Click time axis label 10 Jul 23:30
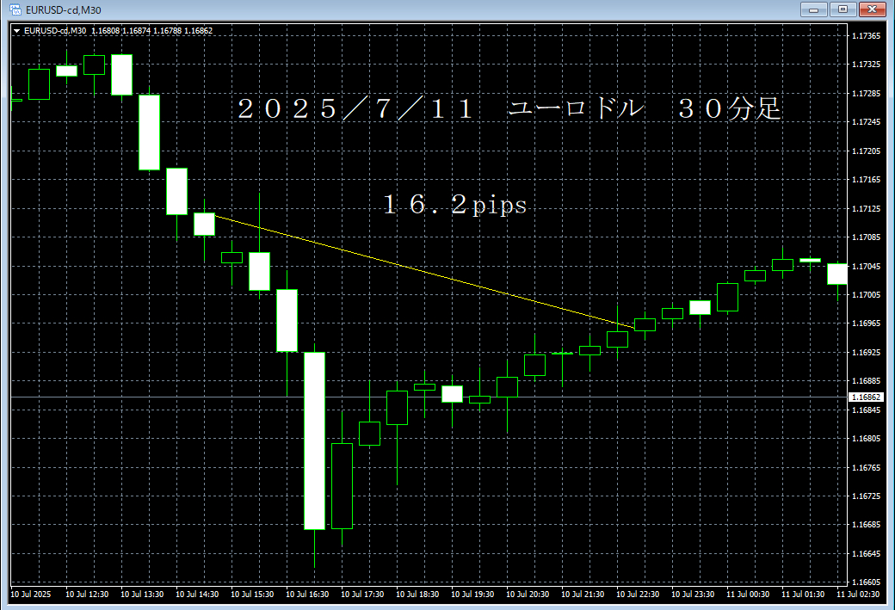The image size is (895, 610). pyautogui.click(x=693, y=595)
